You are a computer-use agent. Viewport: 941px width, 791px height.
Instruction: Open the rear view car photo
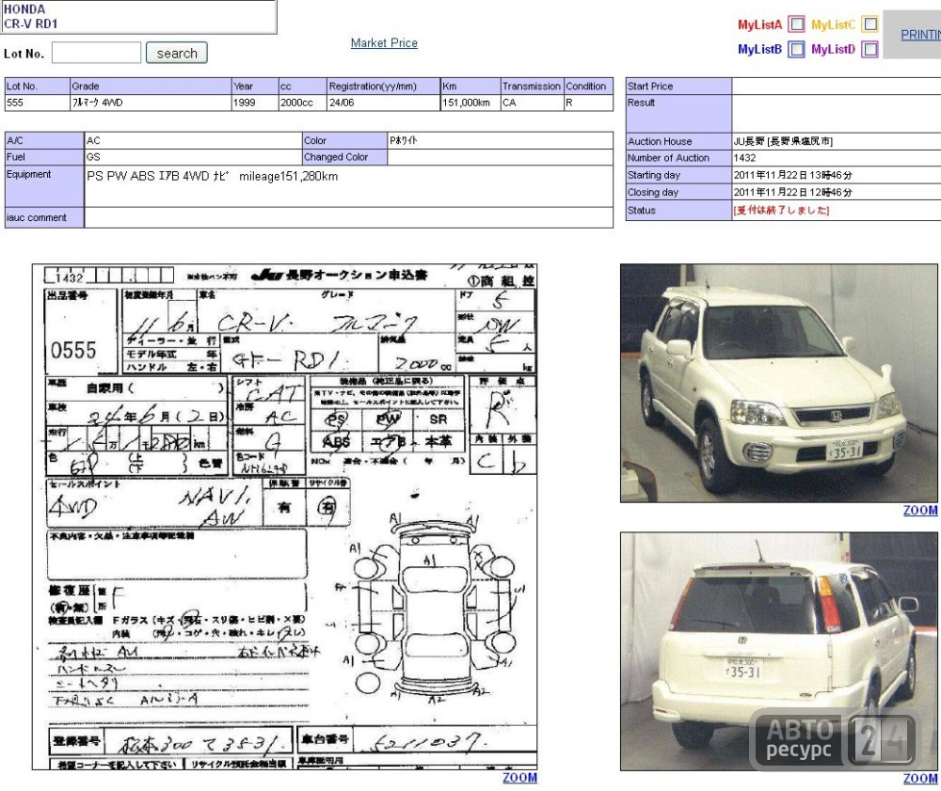[x=779, y=651]
